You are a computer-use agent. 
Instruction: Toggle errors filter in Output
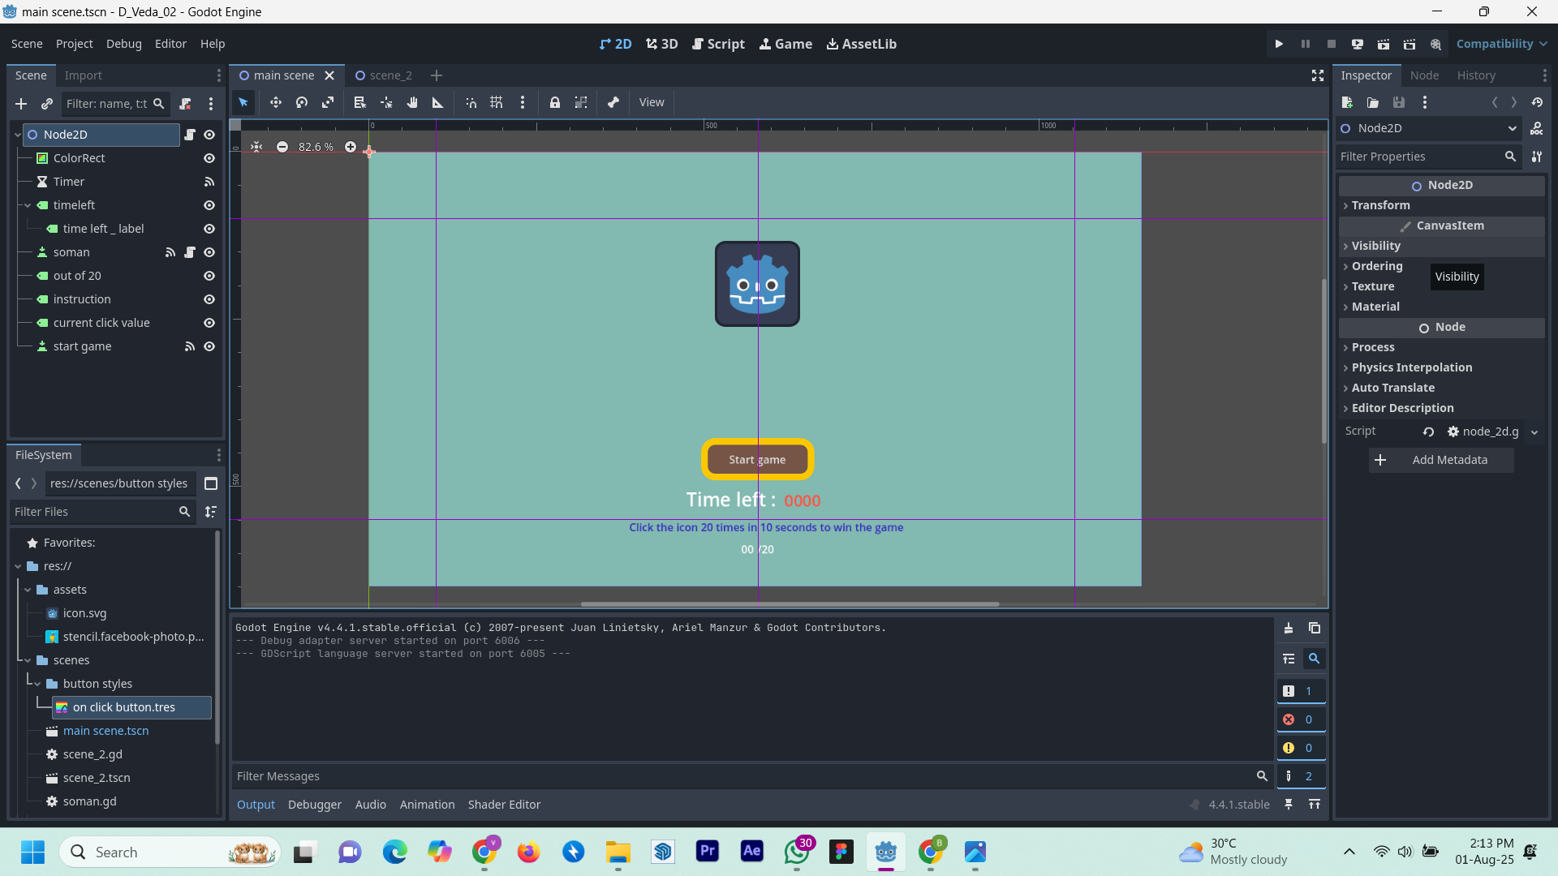(1301, 719)
